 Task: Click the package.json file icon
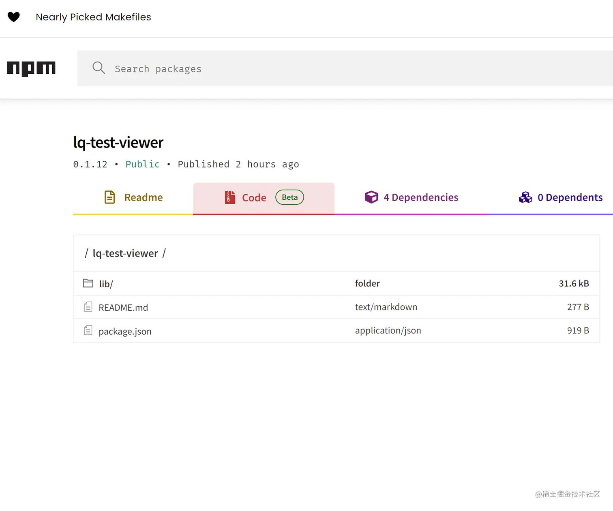click(x=88, y=331)
